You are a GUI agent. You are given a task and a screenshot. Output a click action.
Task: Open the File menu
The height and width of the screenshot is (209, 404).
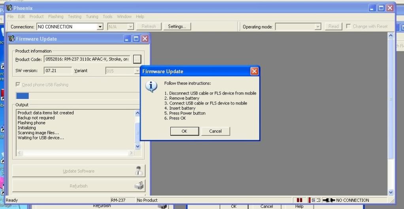(x=10, y=17)
